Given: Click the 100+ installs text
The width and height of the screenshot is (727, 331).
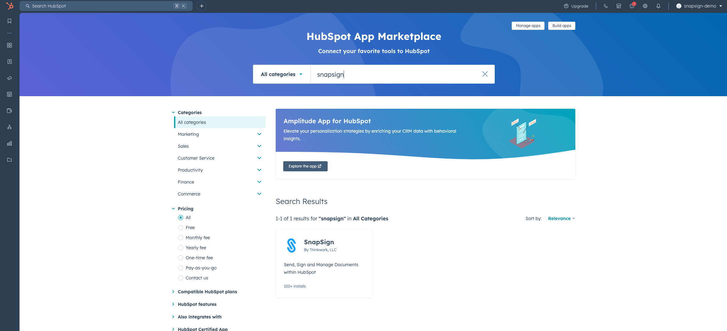Looking at the screenshot, I should pos(295,286).
